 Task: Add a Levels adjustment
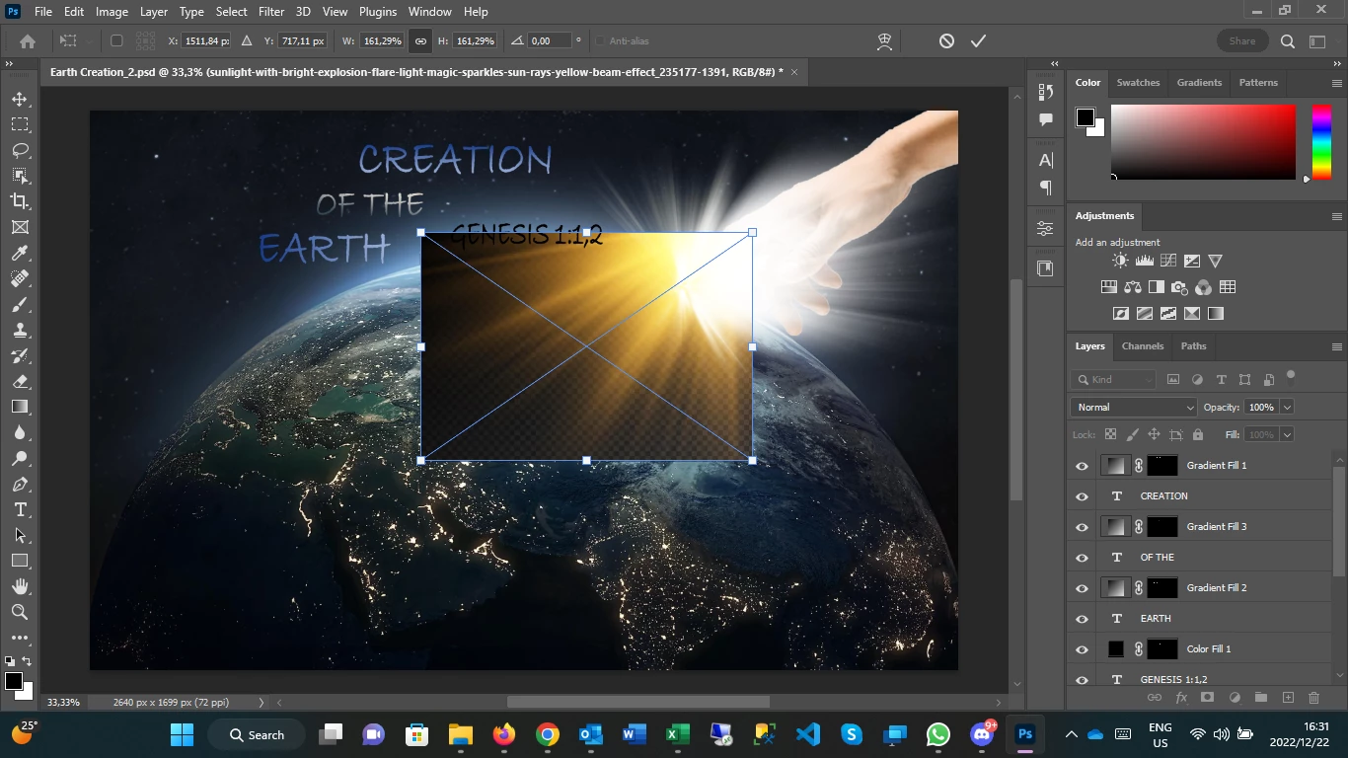1145,261
